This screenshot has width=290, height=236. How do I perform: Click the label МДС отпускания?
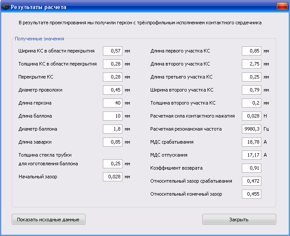[169, 155]
